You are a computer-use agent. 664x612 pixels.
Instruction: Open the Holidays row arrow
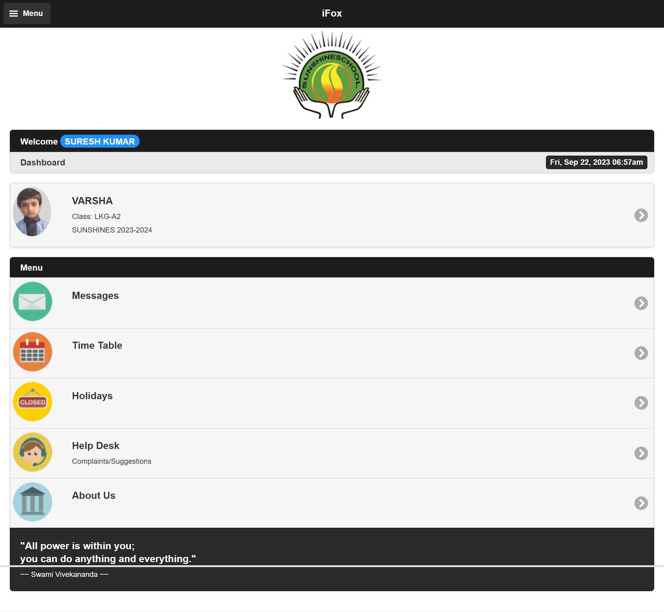pyautogui.click(x=641, y=403)
